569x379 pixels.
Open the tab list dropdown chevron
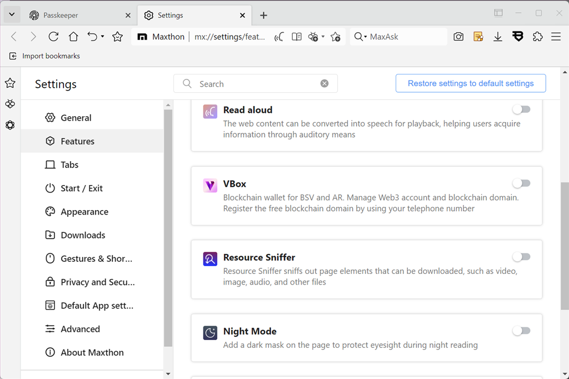pos(12,14)
